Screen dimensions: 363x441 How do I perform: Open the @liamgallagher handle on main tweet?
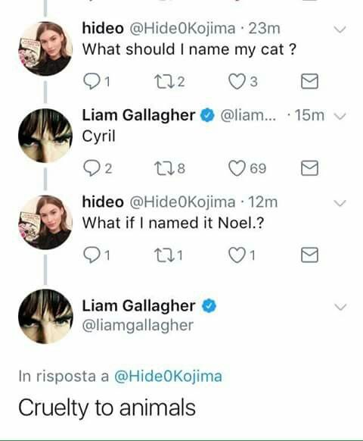[x=138, y=326]
